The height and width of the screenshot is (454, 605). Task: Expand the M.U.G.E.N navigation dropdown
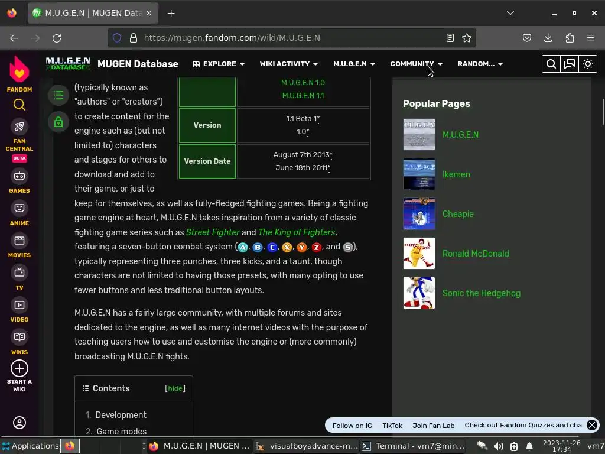(x=354, y=64)
